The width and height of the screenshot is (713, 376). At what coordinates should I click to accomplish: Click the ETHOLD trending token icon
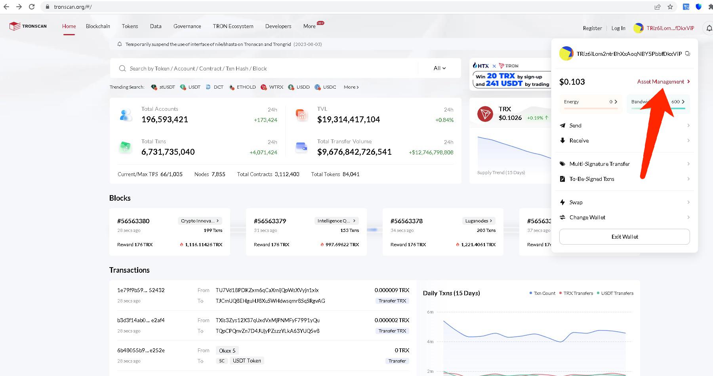point(232,87)
